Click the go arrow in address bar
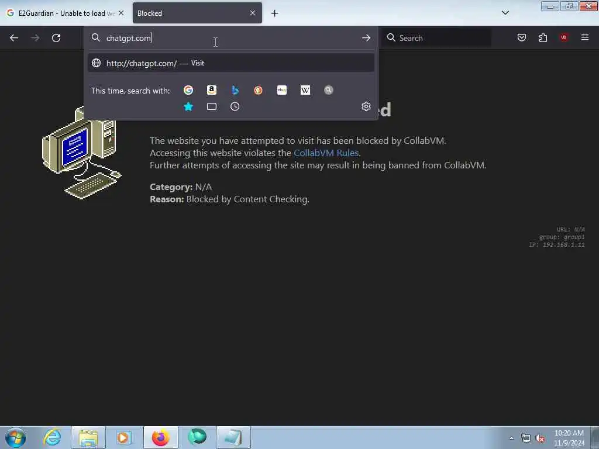Screen dimensions: 599x449 tap(366, 38)
